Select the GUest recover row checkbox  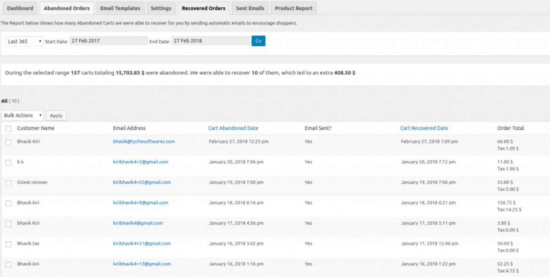(8, 183)
